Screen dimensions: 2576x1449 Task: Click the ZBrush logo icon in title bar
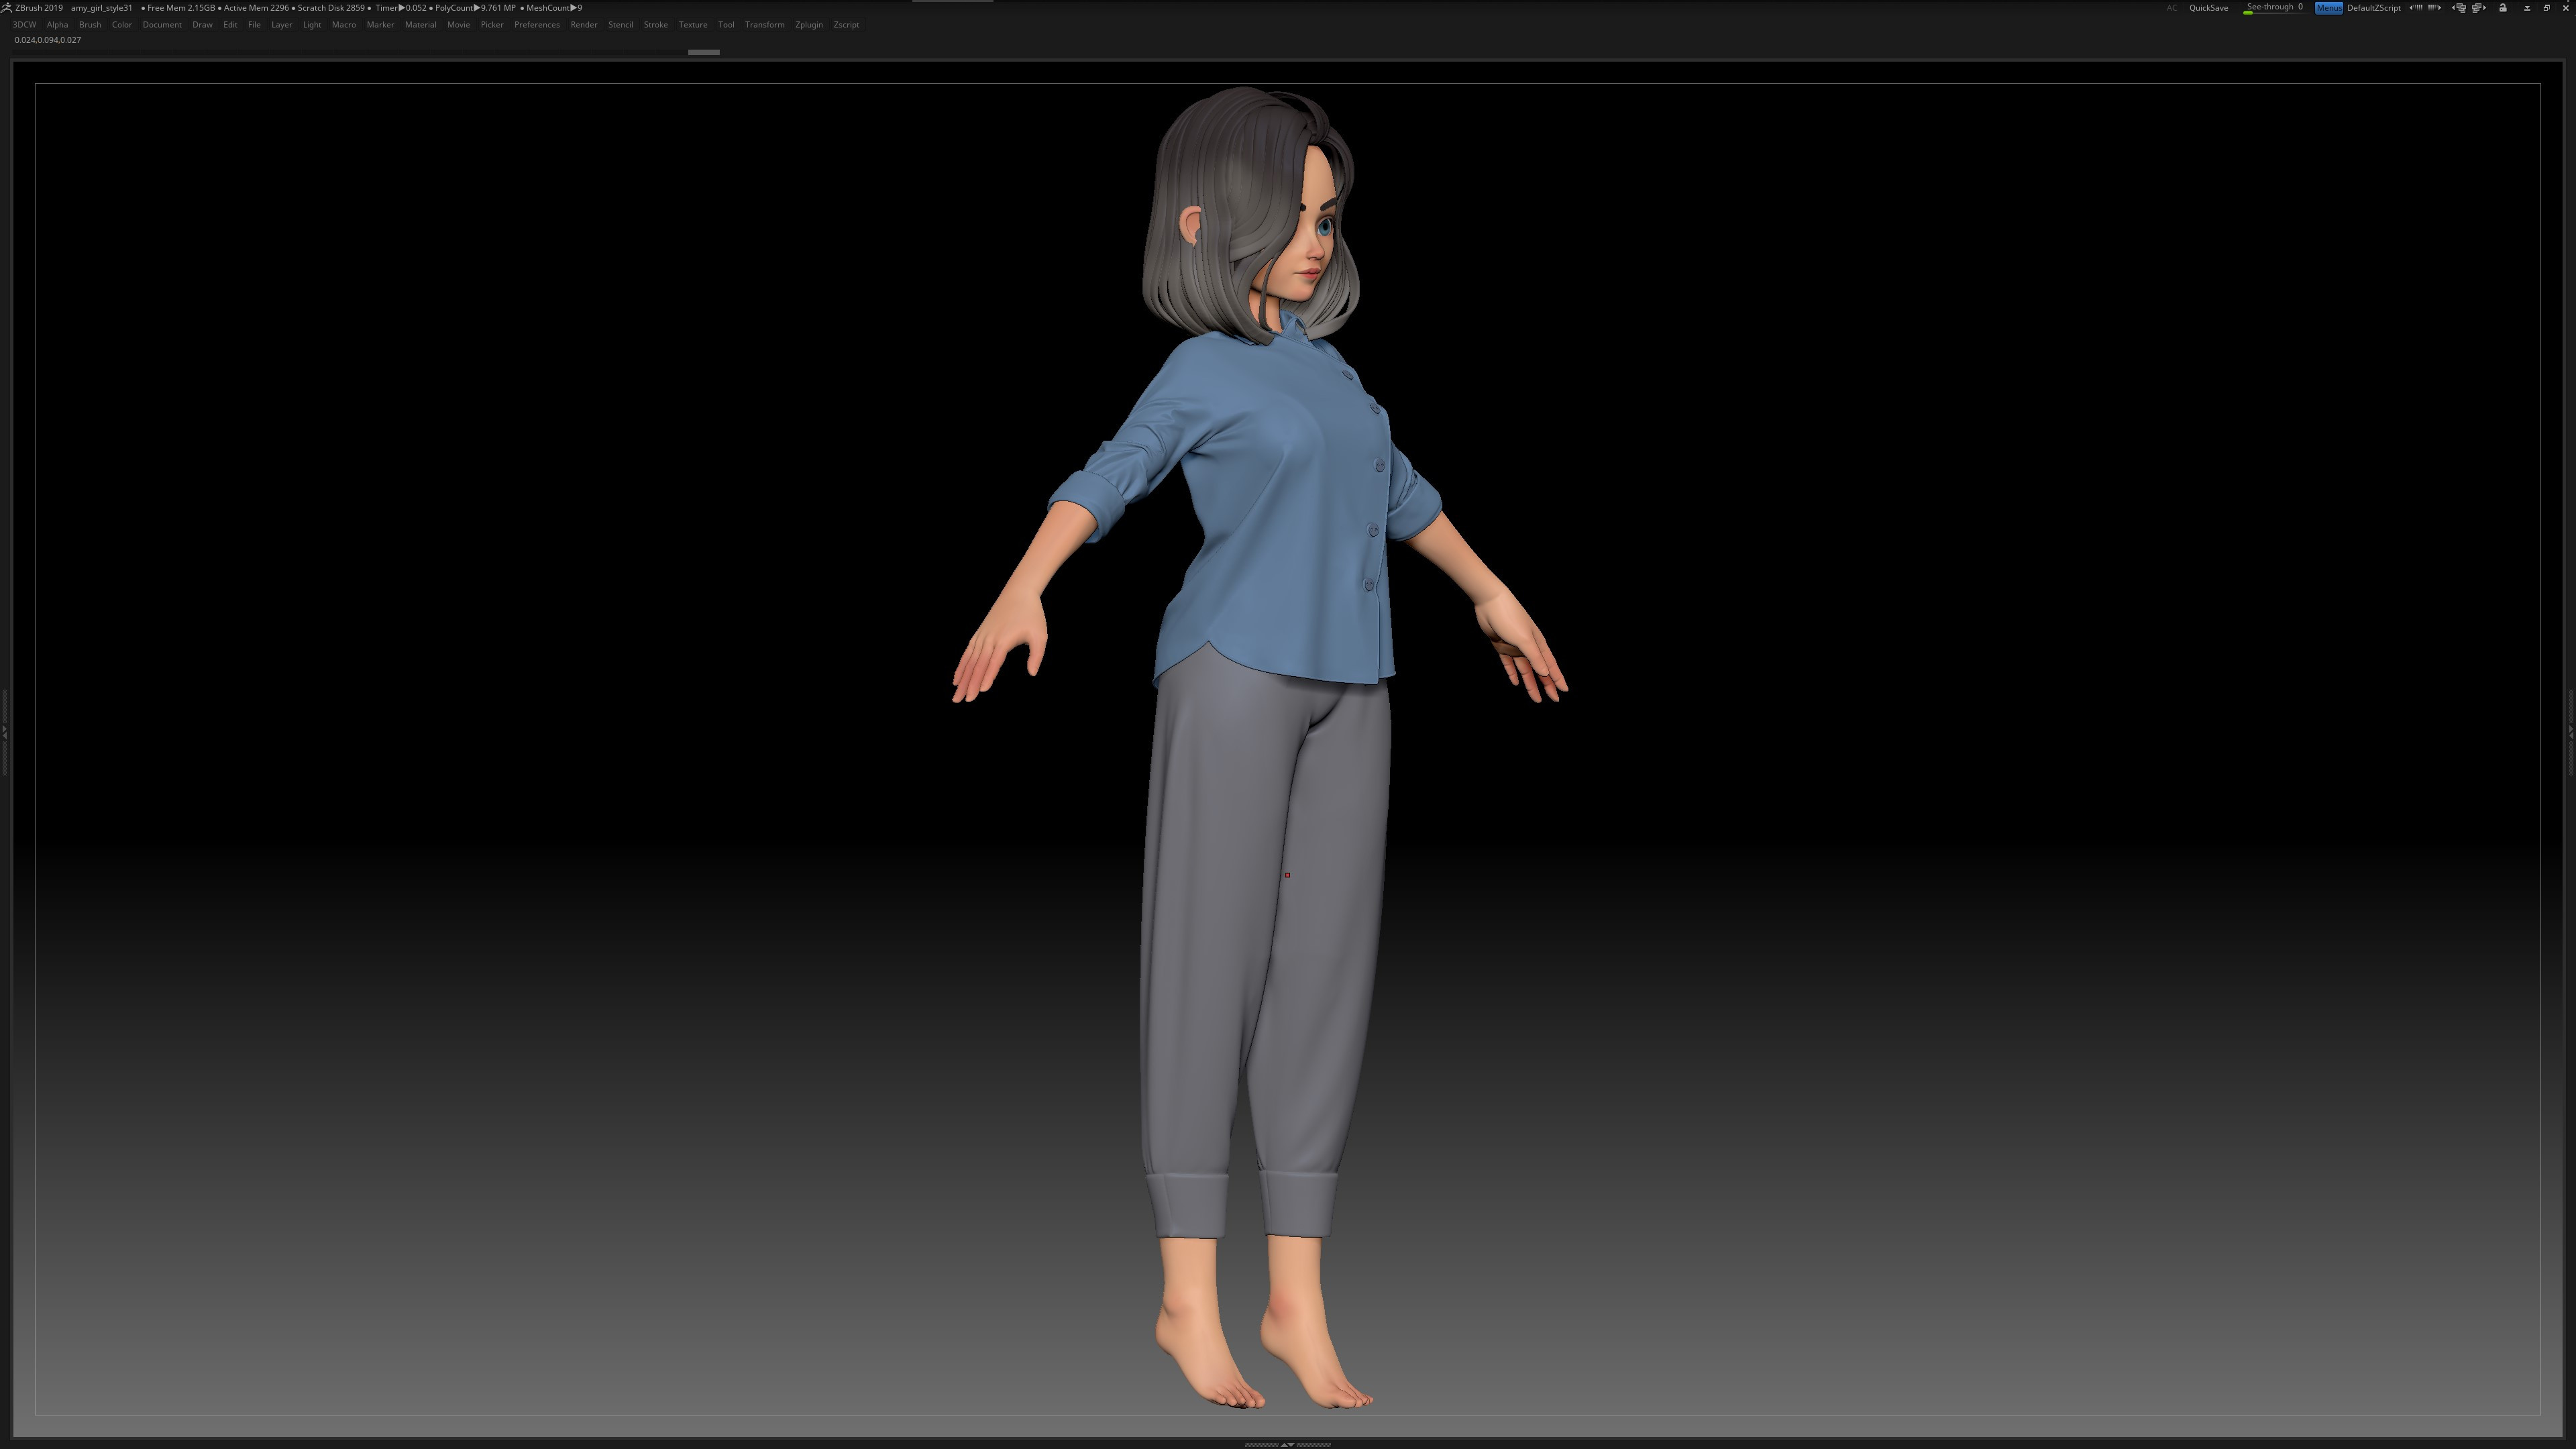pos(6,8)
